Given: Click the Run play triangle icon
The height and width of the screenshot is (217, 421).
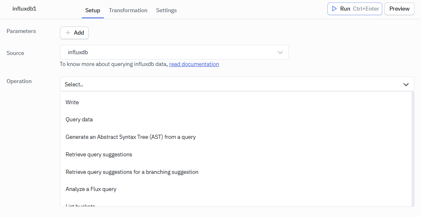Looking at the screenshot, I should 334,9.
